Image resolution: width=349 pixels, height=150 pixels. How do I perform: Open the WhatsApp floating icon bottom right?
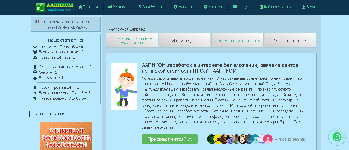coord(337,137)
